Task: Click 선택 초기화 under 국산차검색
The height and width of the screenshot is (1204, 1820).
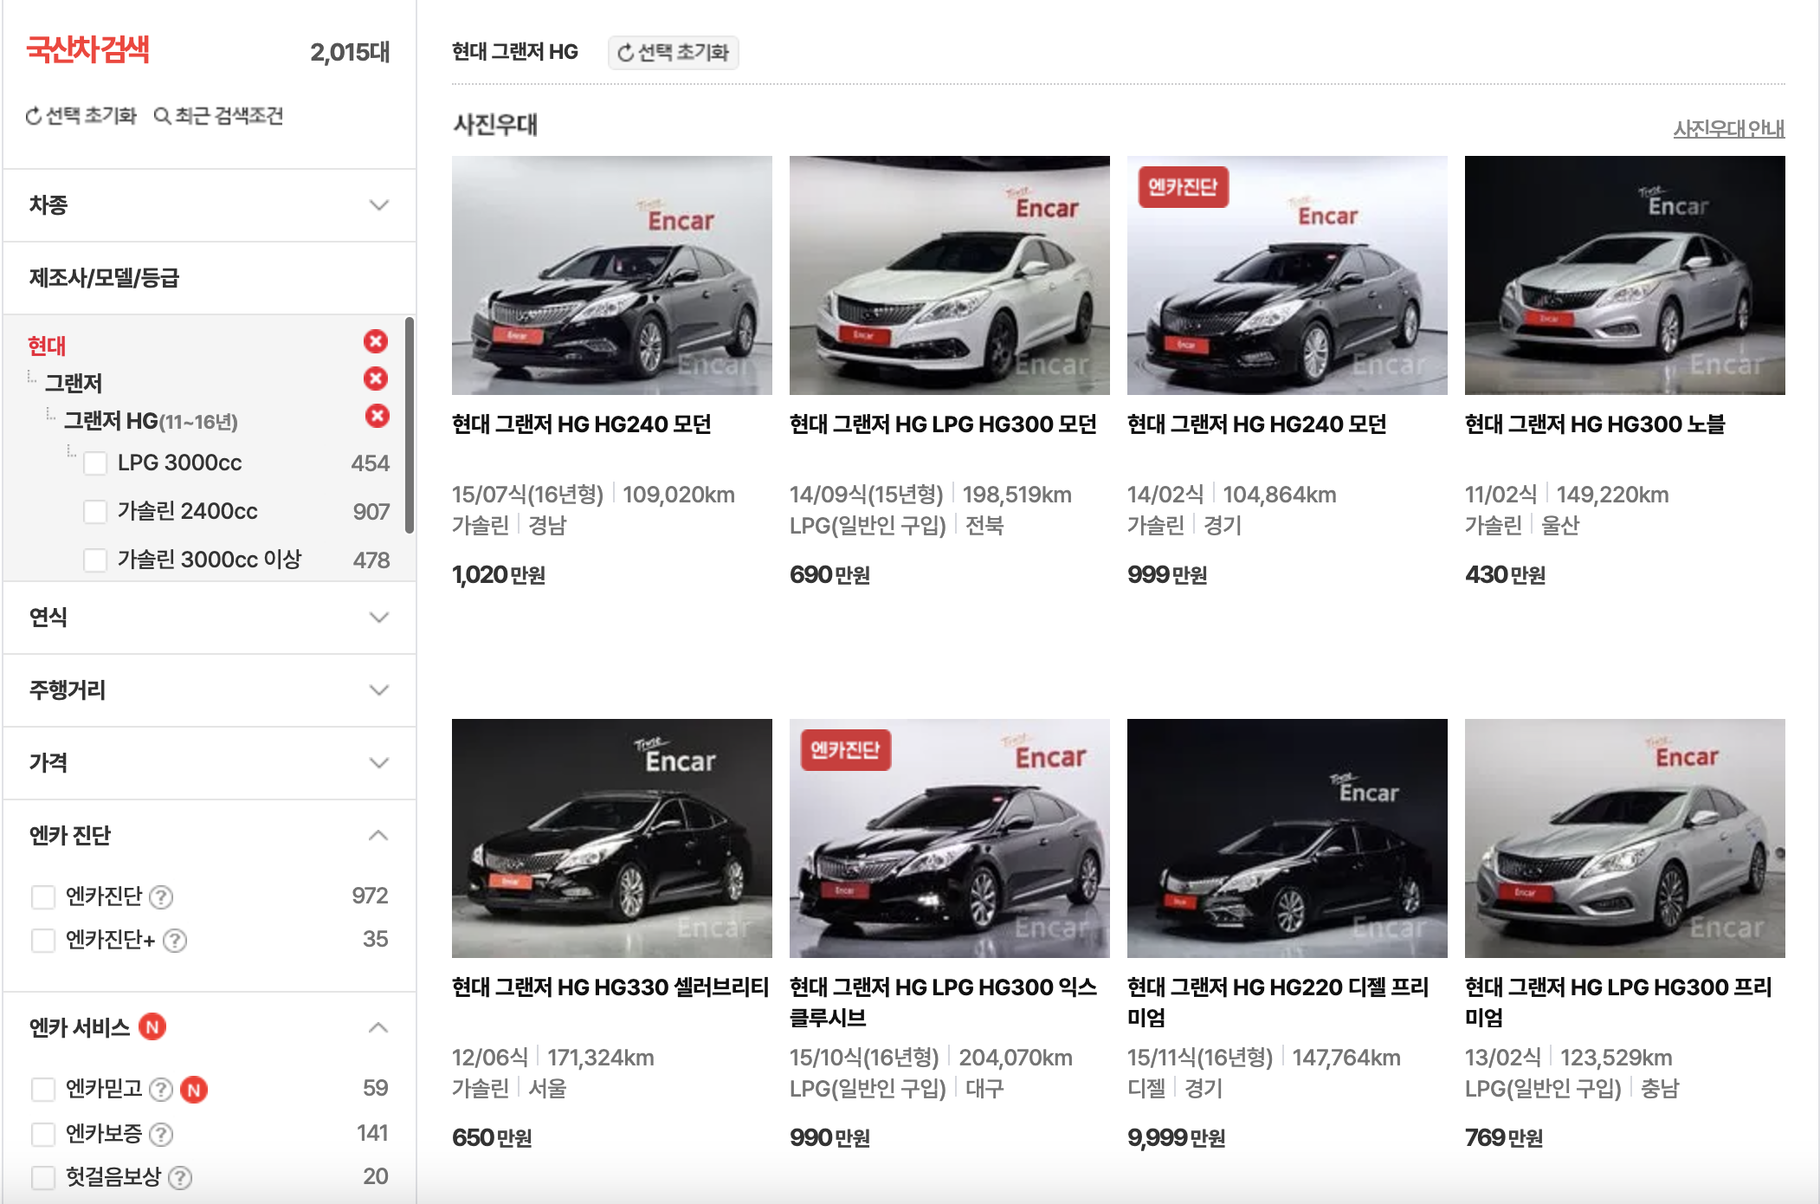Action: (x=81, y=116)
